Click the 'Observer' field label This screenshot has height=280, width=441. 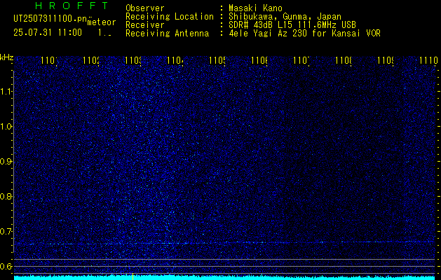(x=145, y=8)
